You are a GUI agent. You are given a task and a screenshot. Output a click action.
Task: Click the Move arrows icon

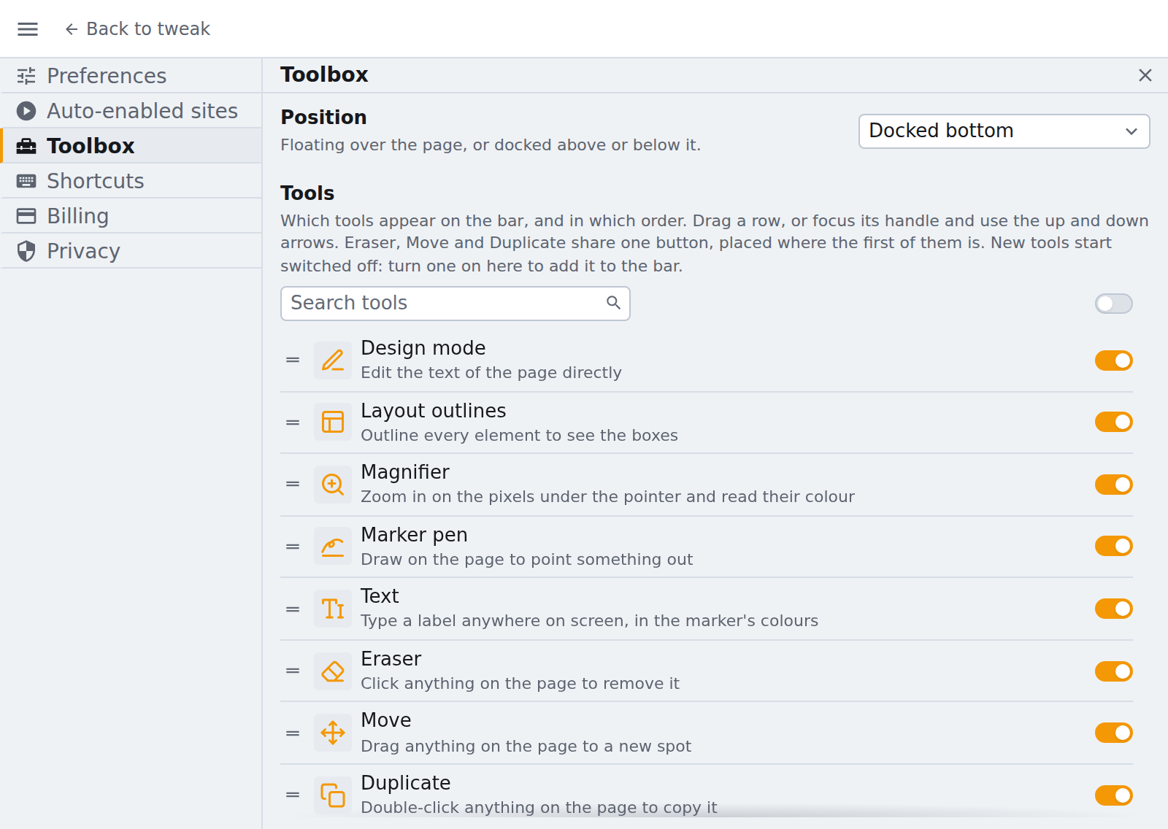(x=333, y=733)
